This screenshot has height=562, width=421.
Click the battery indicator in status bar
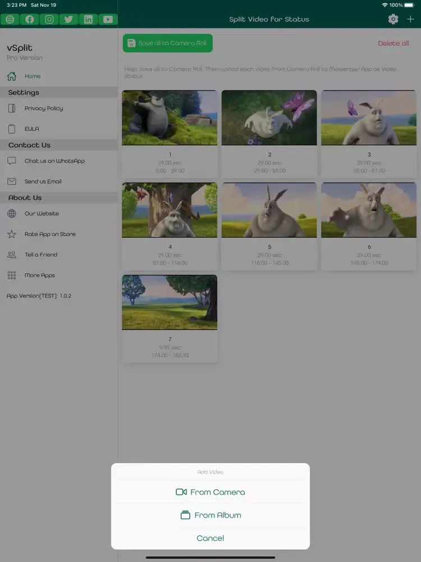[x=409, y=5]
